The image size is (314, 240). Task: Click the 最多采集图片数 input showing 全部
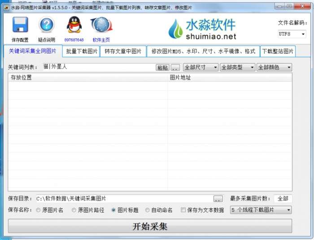(283, 199)
